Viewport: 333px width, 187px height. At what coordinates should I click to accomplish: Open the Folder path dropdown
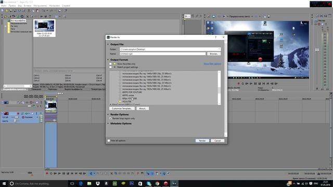click(x=219, y=49)
